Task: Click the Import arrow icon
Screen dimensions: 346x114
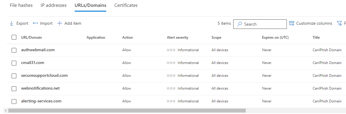Action: (35, 23)
